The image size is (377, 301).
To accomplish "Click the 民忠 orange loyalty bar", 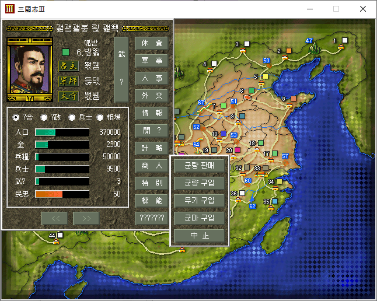I will click(x=62, y=194).
